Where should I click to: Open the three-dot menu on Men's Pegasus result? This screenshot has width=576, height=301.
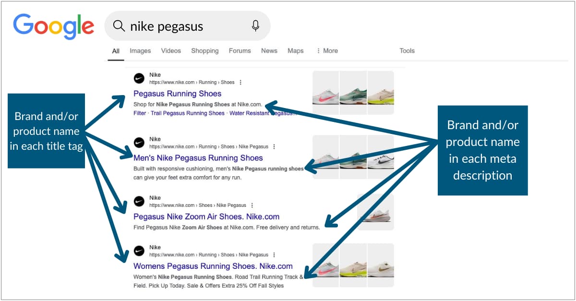[x=274, y=146]
